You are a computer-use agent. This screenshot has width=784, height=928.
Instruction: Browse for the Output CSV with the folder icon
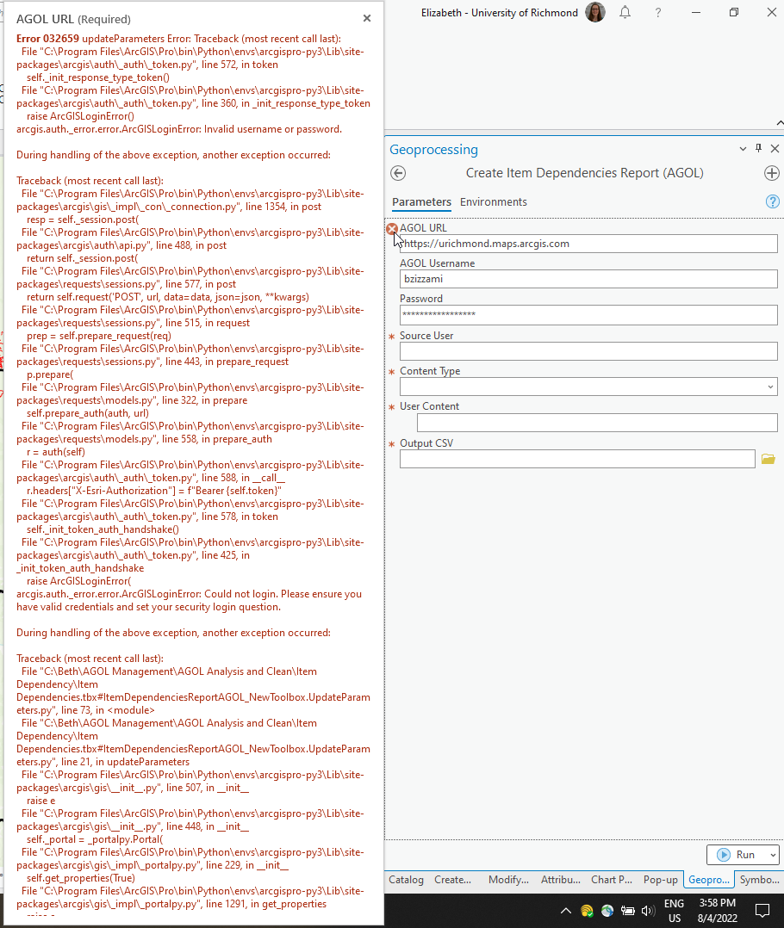768,459
